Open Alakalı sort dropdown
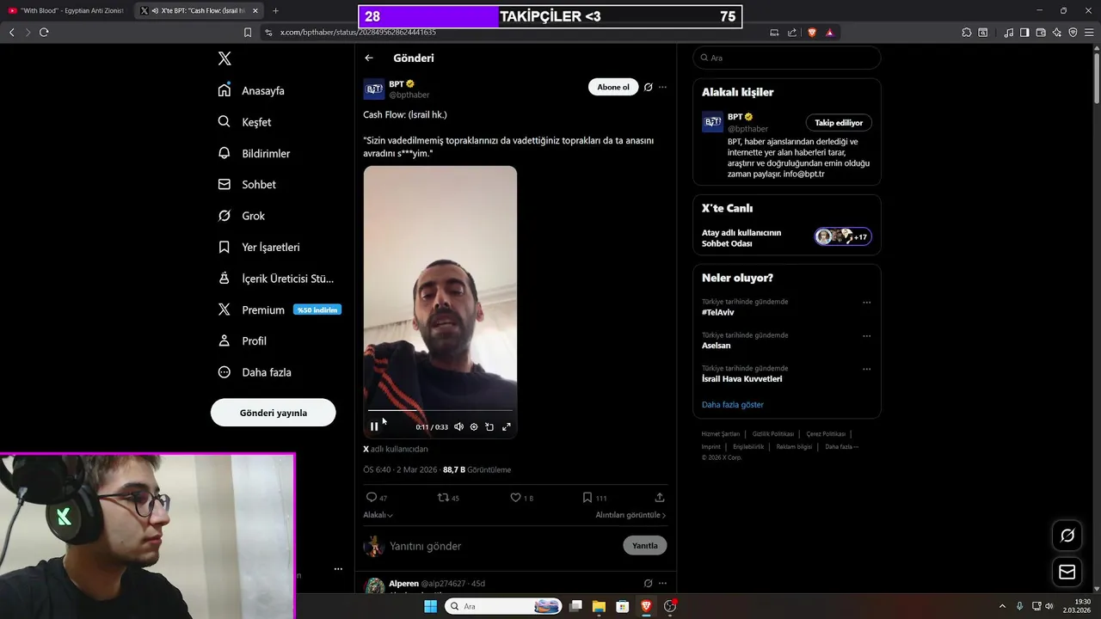Screen dimensions: 1101x619 point(378,515)
